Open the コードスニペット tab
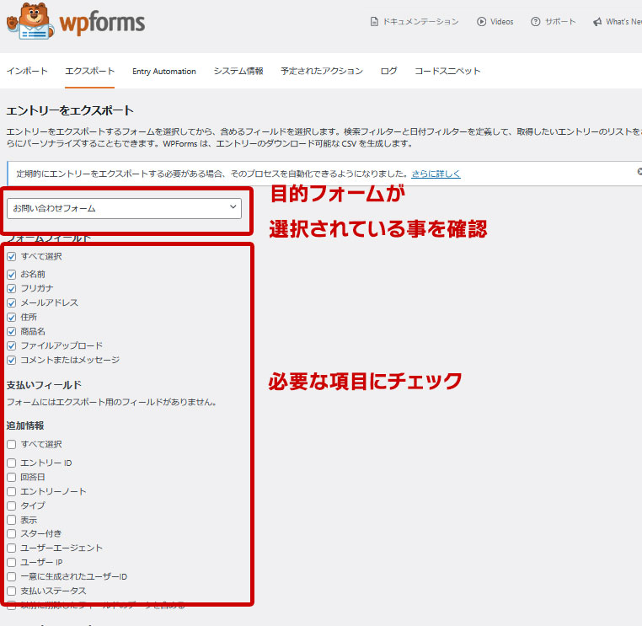This screenshot has width=642, height=626. [447, 71]
